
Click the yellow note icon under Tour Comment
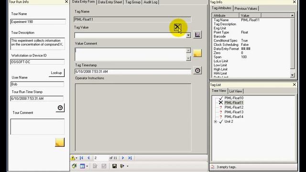pyautogui.click(x=60, y=142)
